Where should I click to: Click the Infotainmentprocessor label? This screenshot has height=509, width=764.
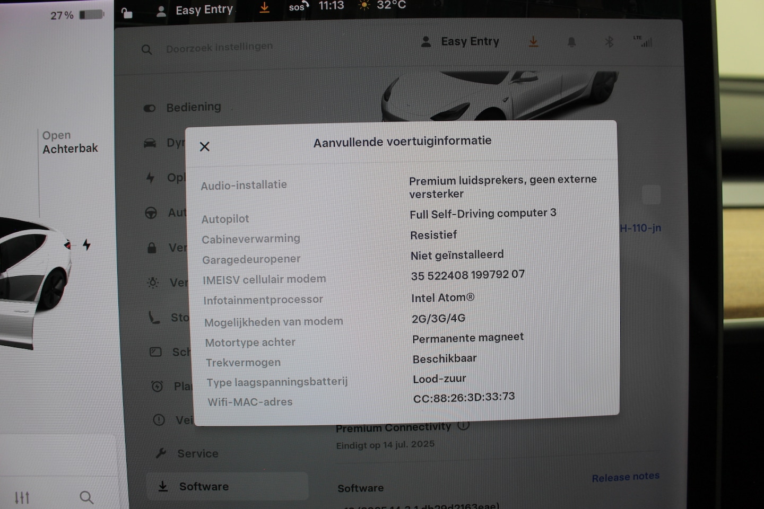point(263,300)
